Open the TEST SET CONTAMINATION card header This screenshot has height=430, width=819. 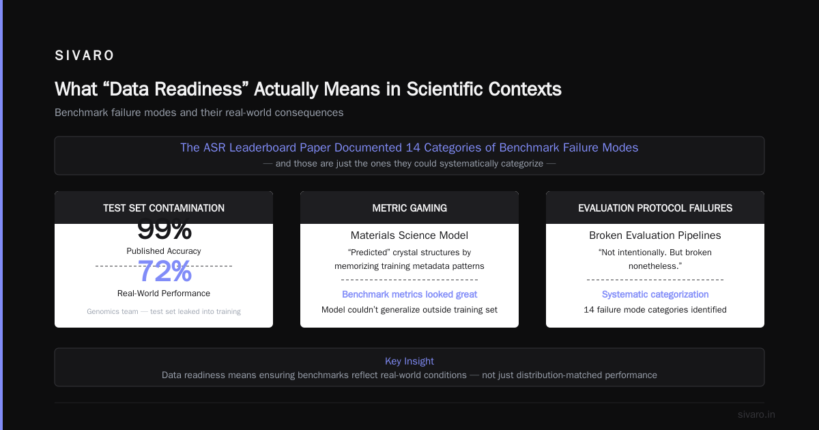click(x=164, y=207)
